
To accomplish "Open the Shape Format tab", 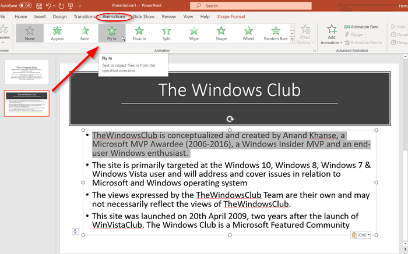I will [x=231, y=17].
